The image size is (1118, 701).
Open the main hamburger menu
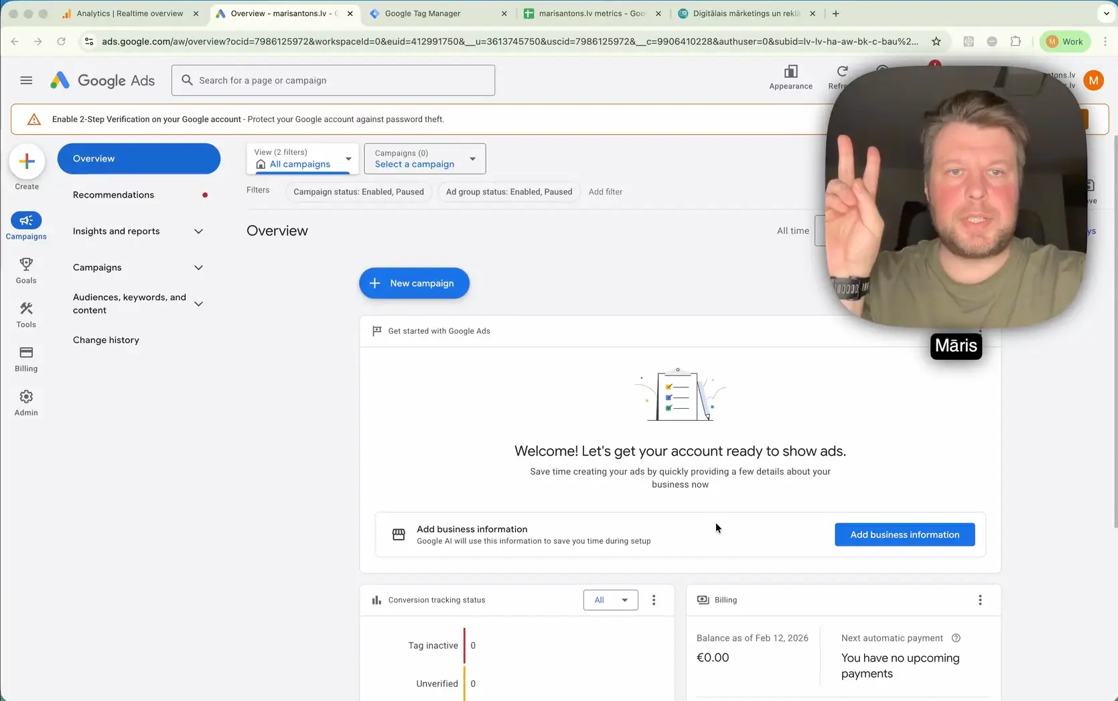click(26, 80)
